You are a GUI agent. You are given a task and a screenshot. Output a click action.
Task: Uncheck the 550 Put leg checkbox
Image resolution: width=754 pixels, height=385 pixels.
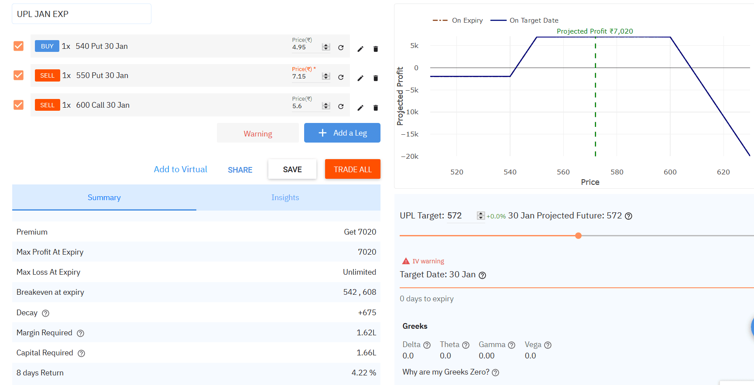[18, 75]
